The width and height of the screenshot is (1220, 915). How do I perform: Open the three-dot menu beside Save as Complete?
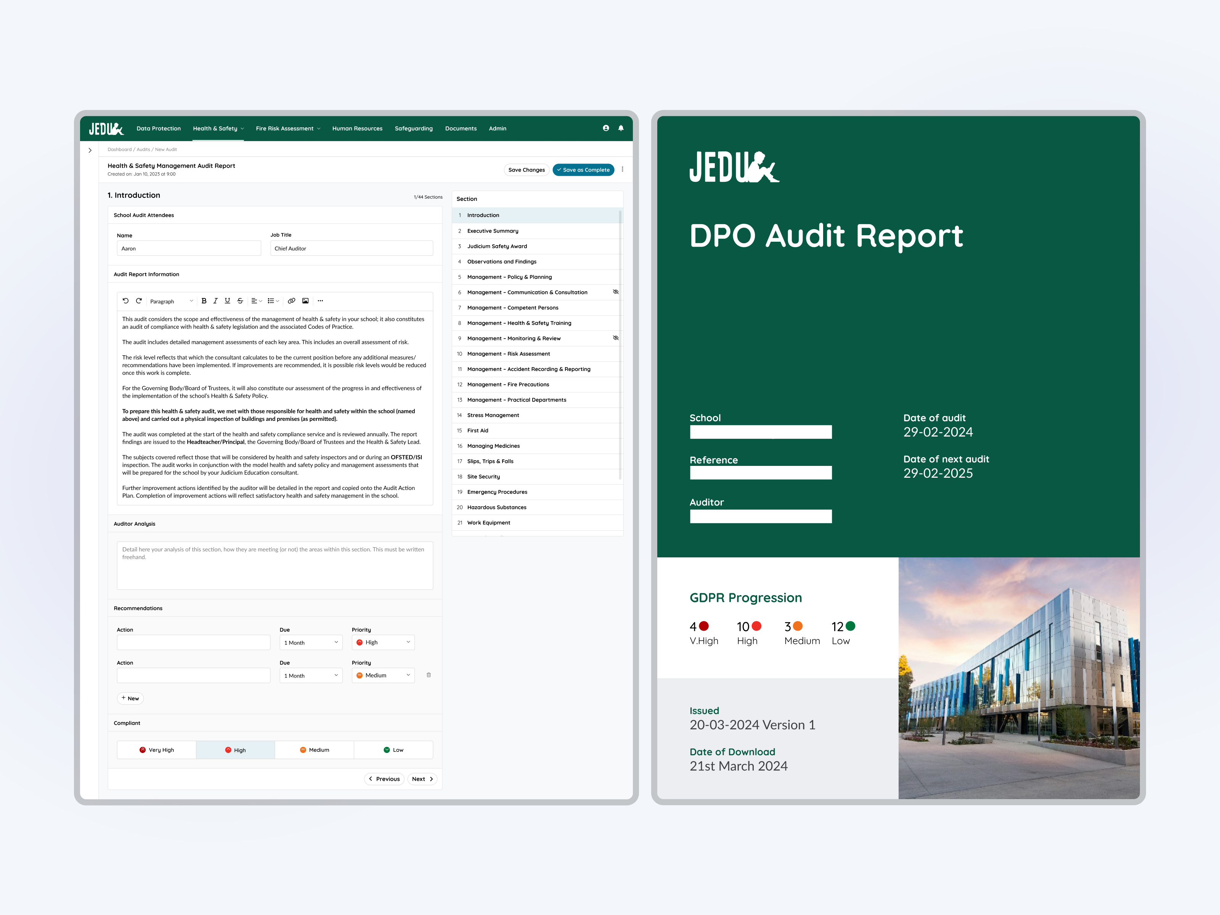(623, 170)
